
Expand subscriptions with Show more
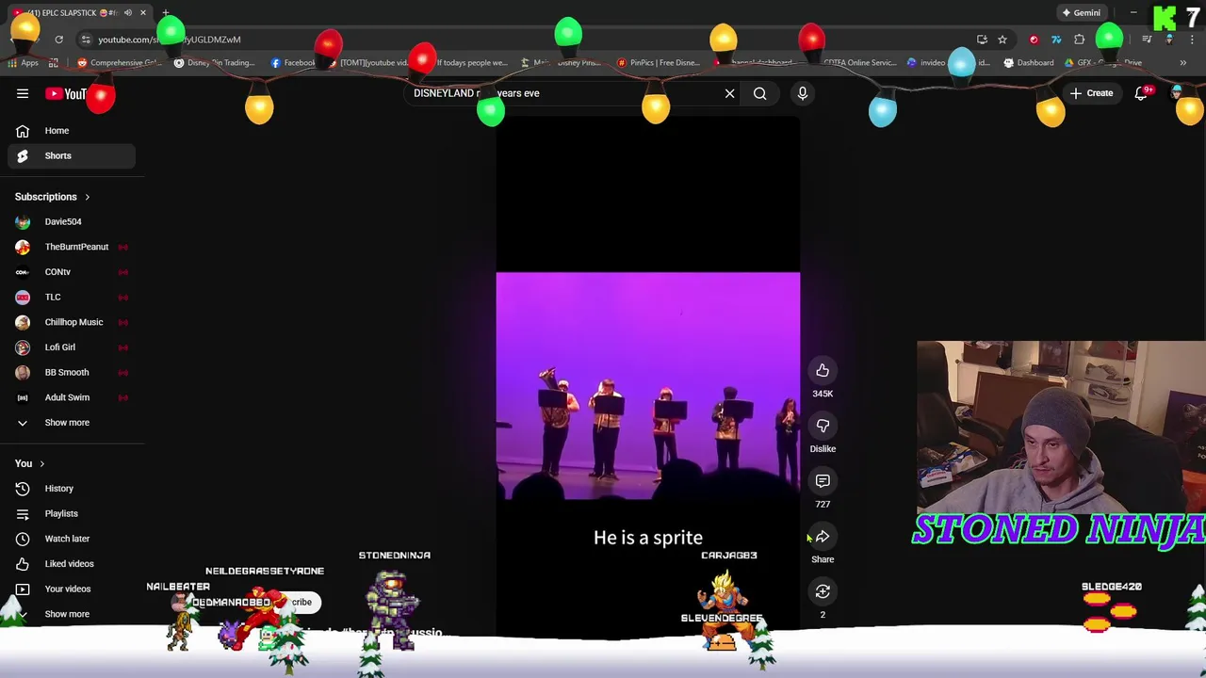tap(71, 423)
